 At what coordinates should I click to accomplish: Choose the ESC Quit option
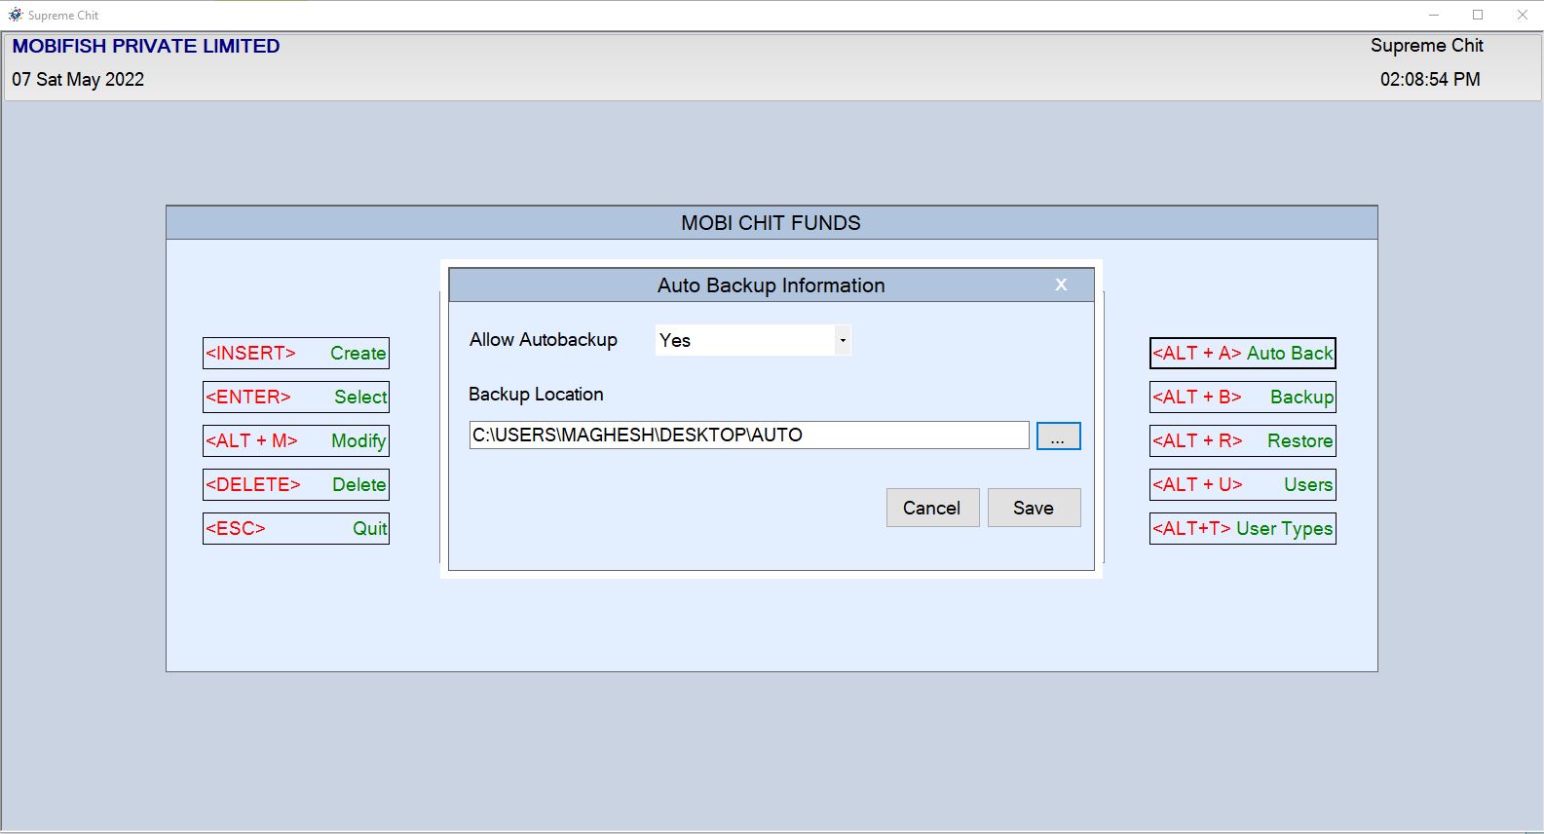[296, 528]
